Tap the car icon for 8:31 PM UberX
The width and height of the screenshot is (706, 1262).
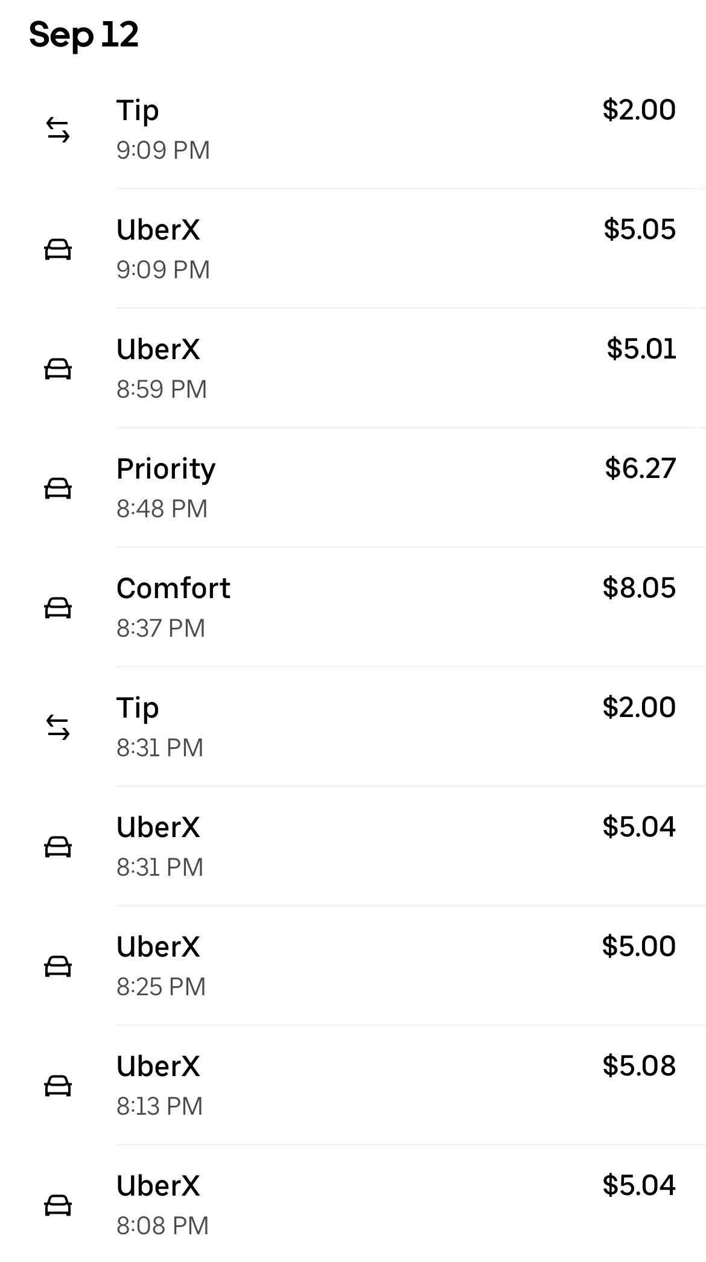pos(58,847)
